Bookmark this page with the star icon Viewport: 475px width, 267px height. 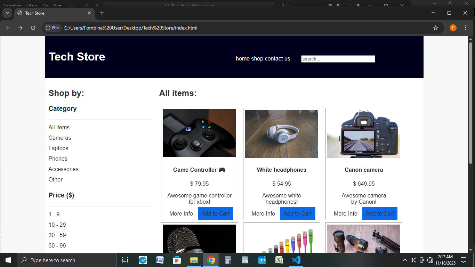tap(435, 28)
